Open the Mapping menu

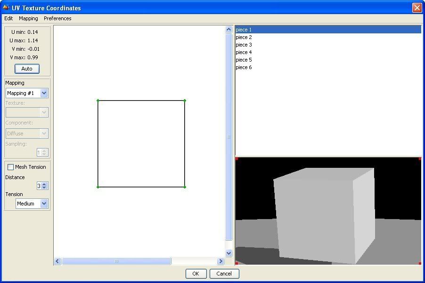(x=28, y=18)
